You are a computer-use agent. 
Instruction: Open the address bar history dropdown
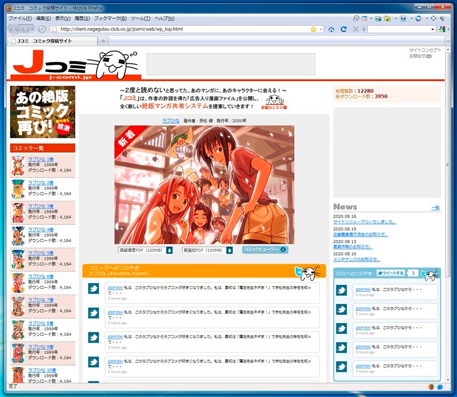coord(320,29)
